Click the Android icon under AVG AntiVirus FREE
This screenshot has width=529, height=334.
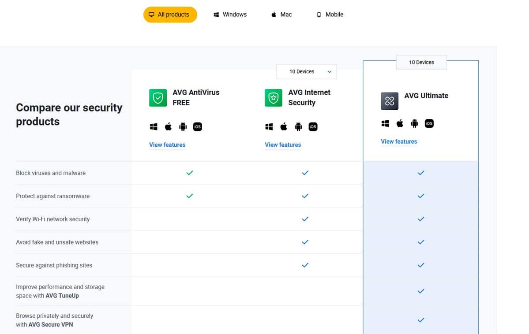183,127
